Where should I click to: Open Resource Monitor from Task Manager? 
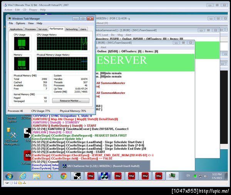point(70,101)
